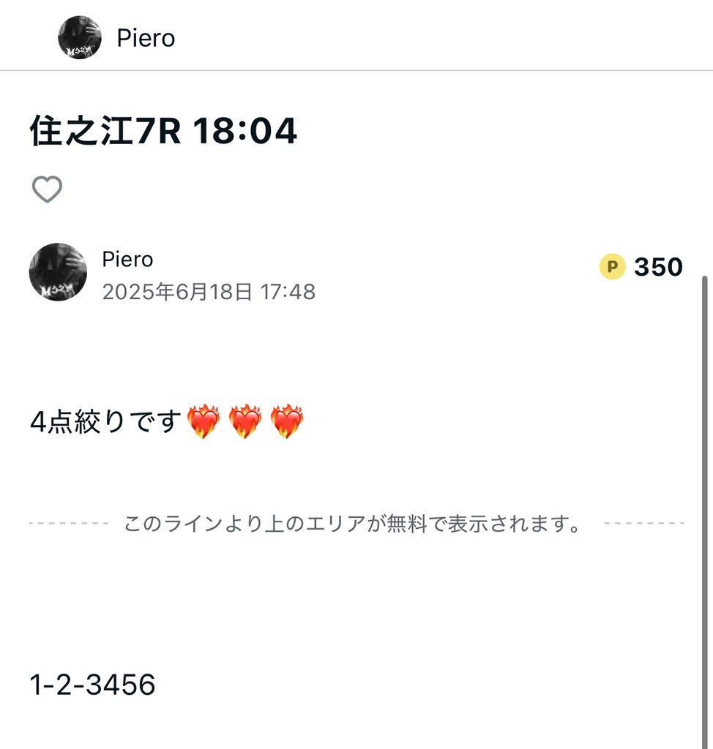Image resolution: width=713 pixels, height=749 pixels.
Task: Click the first flaming heart emoji
Action: (204, 422)
